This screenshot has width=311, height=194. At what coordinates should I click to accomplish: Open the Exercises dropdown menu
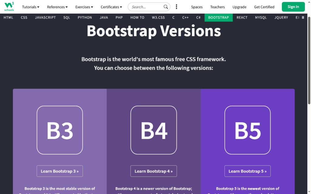coord(84,7)
